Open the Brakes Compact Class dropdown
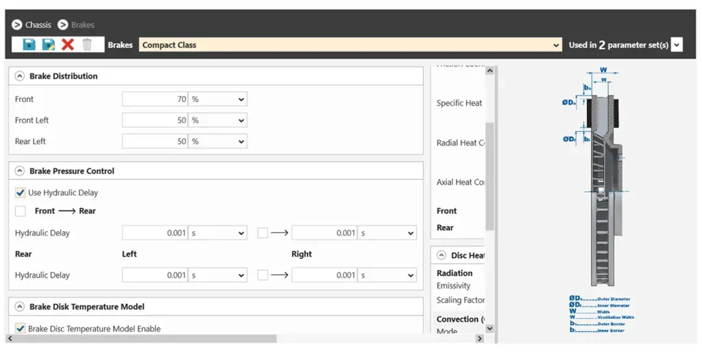 pyautogui.click(x=350, y=45)
